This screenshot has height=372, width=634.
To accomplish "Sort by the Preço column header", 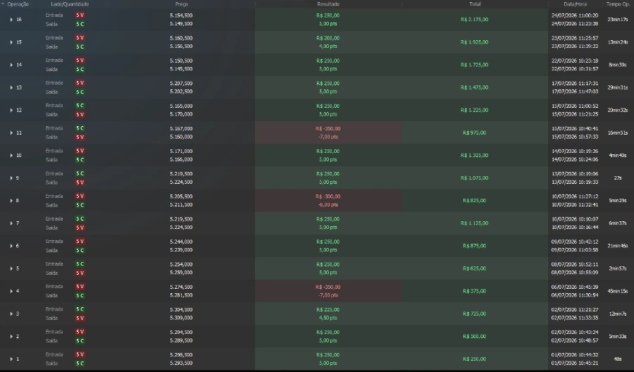I will click(x=182, y=4).
